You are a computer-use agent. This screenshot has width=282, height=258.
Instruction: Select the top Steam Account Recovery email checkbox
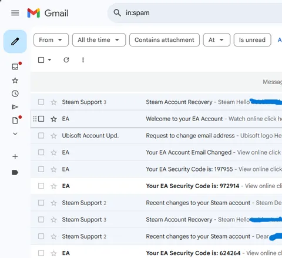41,102
